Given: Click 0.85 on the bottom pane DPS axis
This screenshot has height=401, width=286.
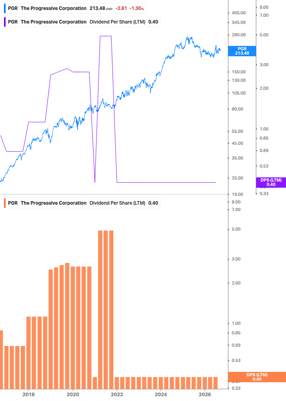Looking at the screenshot, I should (236, 333).
